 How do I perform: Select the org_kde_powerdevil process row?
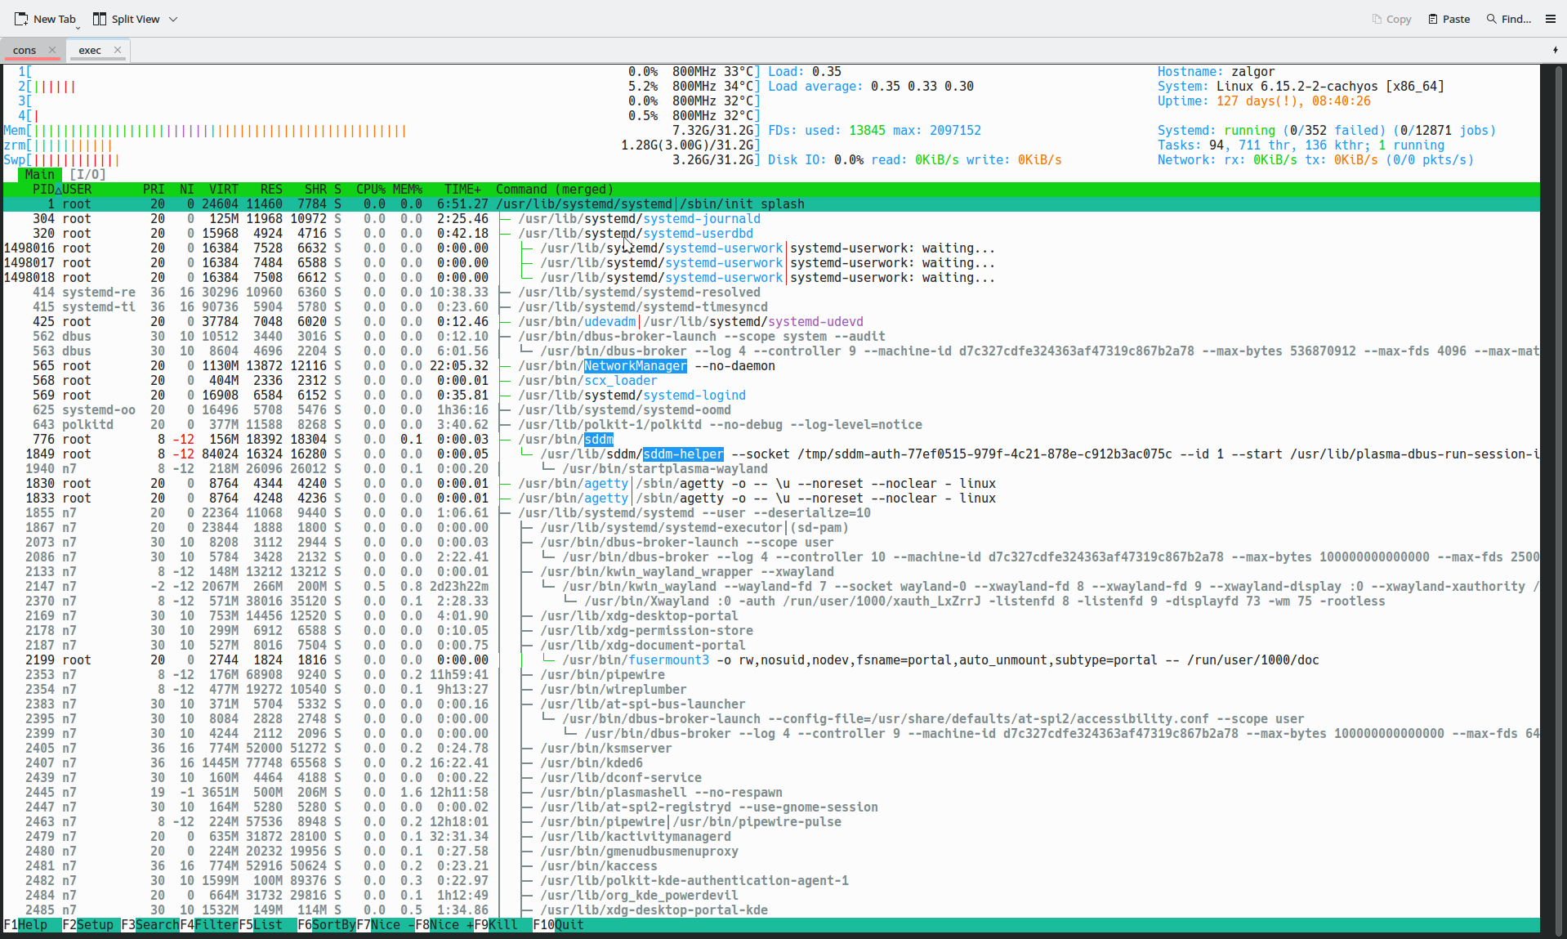click(x=771, y=896)
